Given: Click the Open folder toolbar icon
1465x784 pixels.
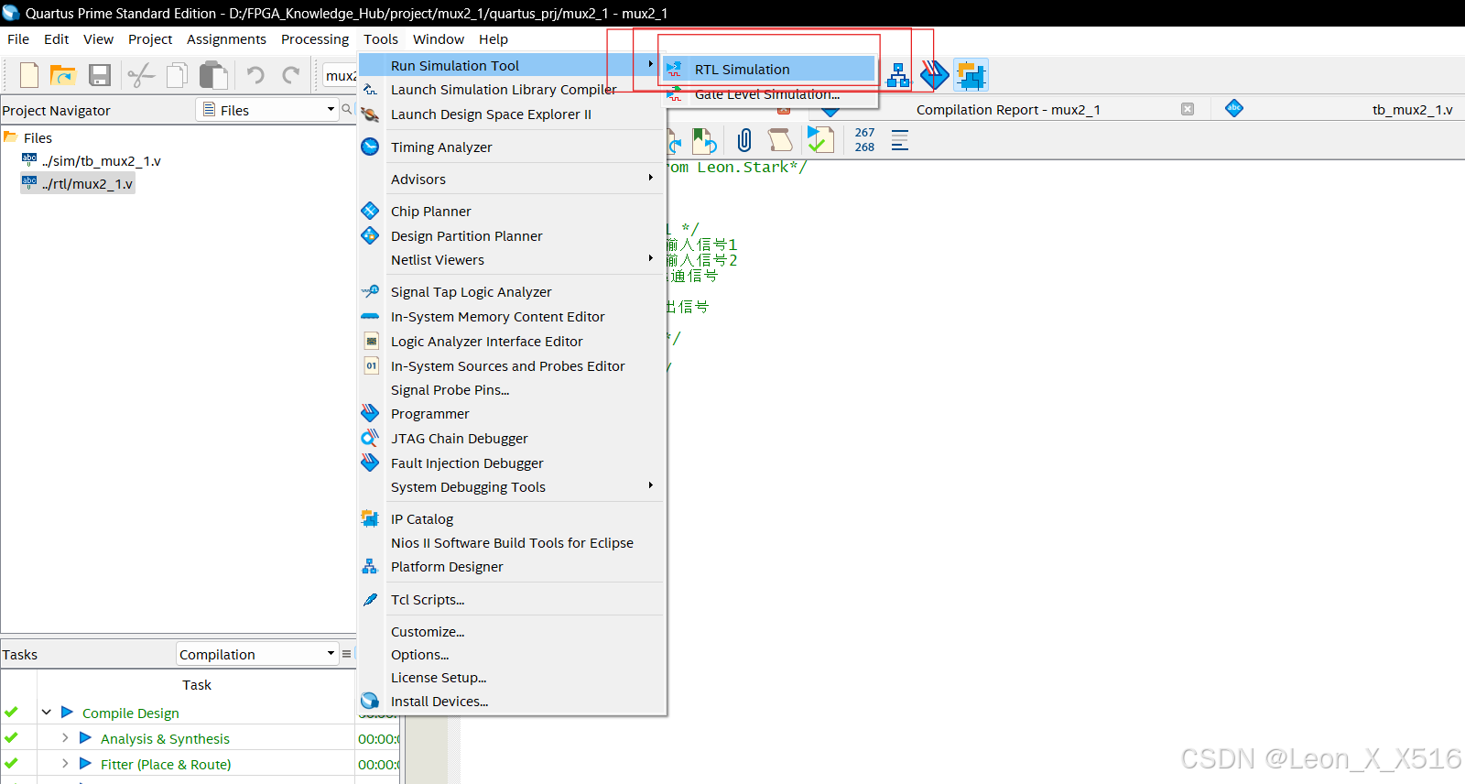Looking at the screenshot, I should (x=62, y=75).
